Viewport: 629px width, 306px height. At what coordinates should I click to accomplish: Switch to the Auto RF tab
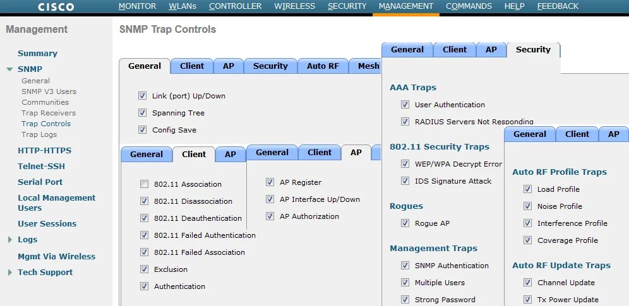323,66
